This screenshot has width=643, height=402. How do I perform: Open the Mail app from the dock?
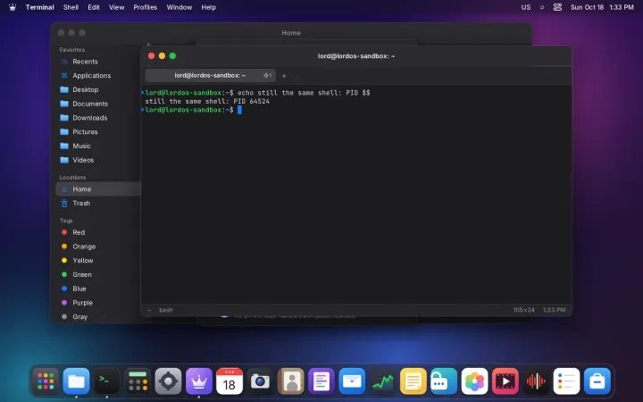352,381
